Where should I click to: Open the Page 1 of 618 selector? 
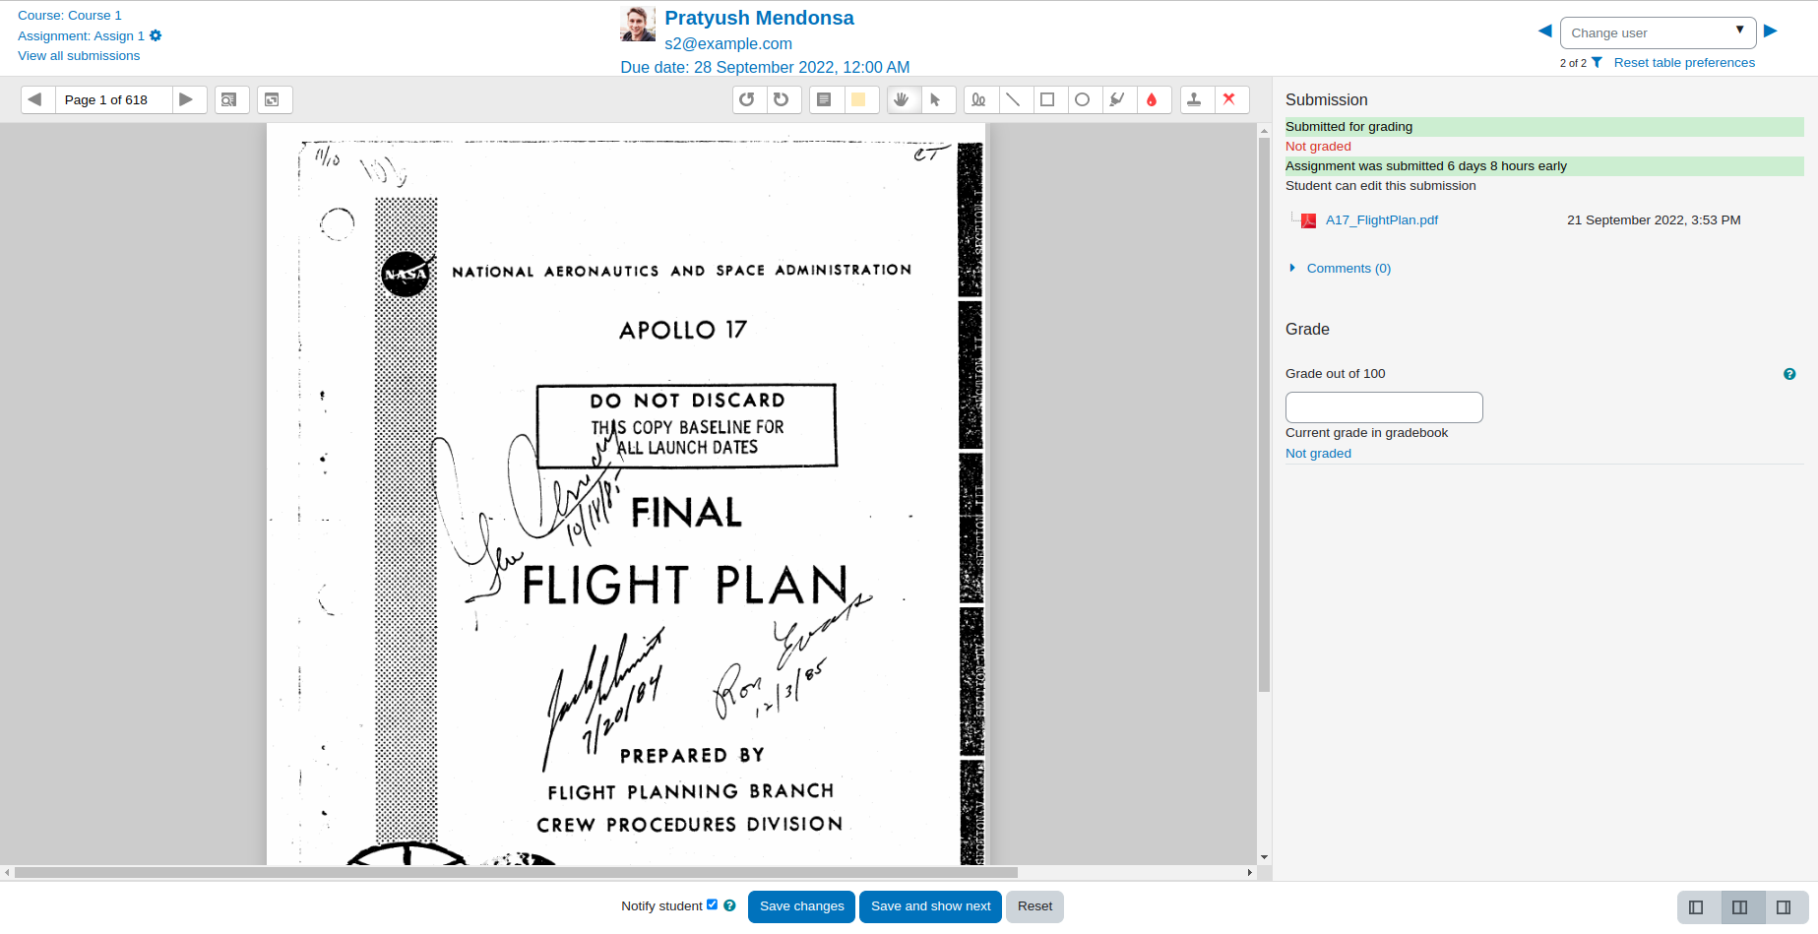(x=113, y=99)
